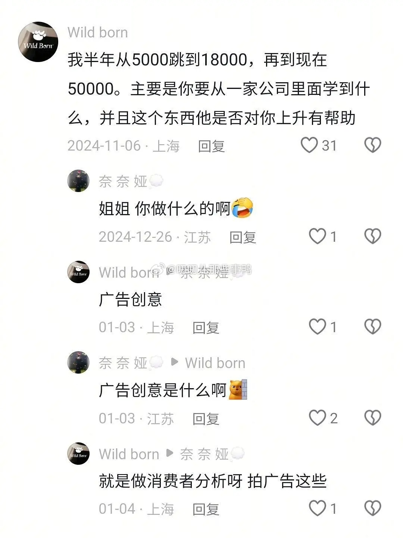Reply to the 2024-11-06 上海 comment
The width and height of the screenshot is (403, 538).
tap(211, 146)
